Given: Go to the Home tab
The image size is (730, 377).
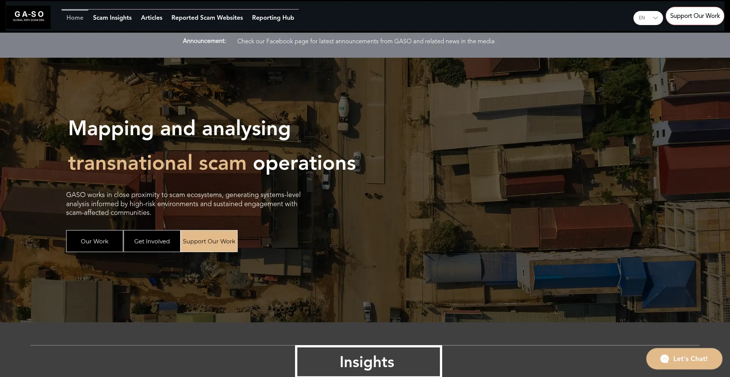Looking at the screenshot, I should coord(75,17).
